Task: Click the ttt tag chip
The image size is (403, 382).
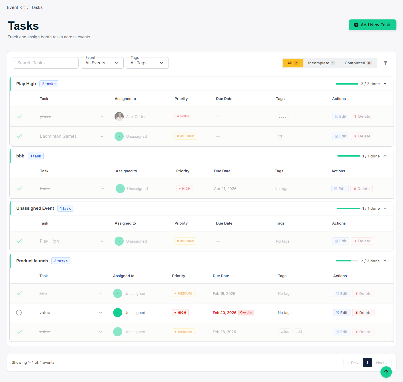Action: coord(280,136)
